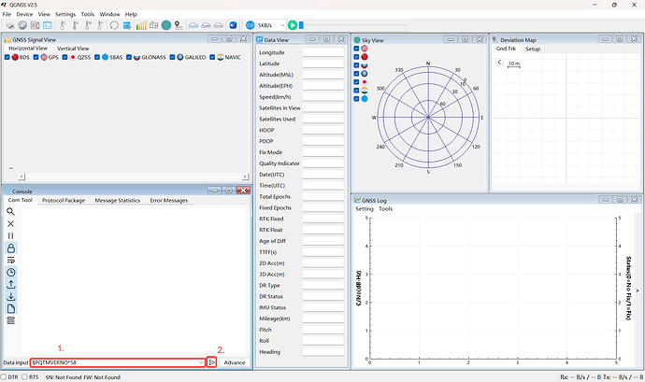Toggle the word wrap icon in Console
Screen dimensions: 645x382
(10, 260)
